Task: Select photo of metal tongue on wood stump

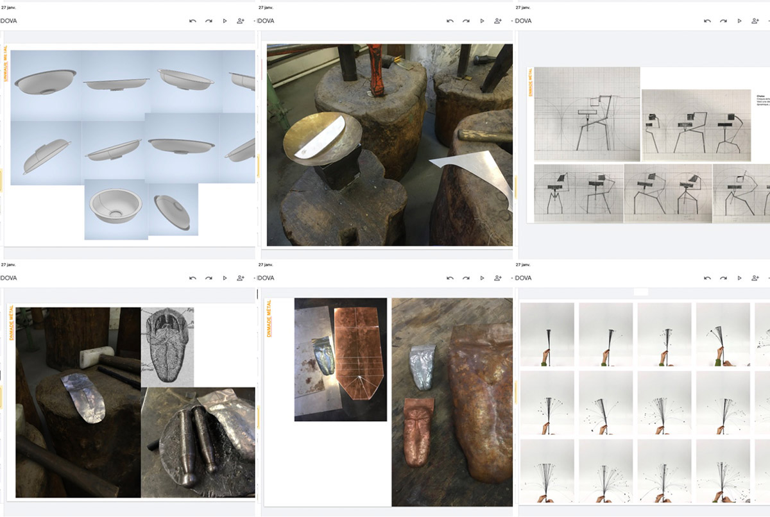Action: tap(78, 402)
